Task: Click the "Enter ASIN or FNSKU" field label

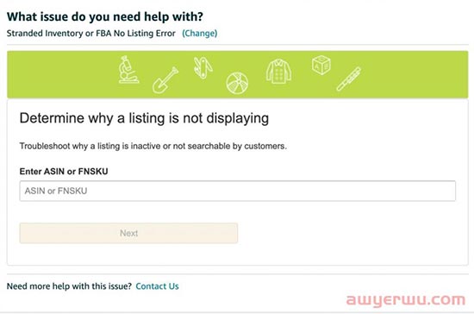Action: pyautogui.click(x=64, y=172)
